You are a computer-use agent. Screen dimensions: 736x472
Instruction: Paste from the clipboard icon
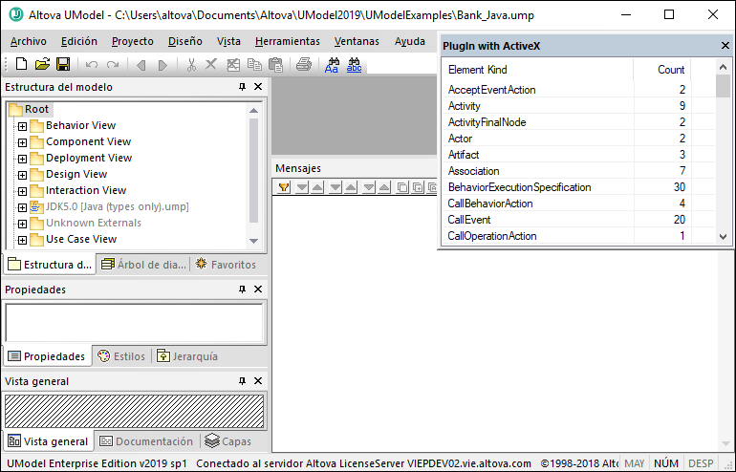click(276, 65)
